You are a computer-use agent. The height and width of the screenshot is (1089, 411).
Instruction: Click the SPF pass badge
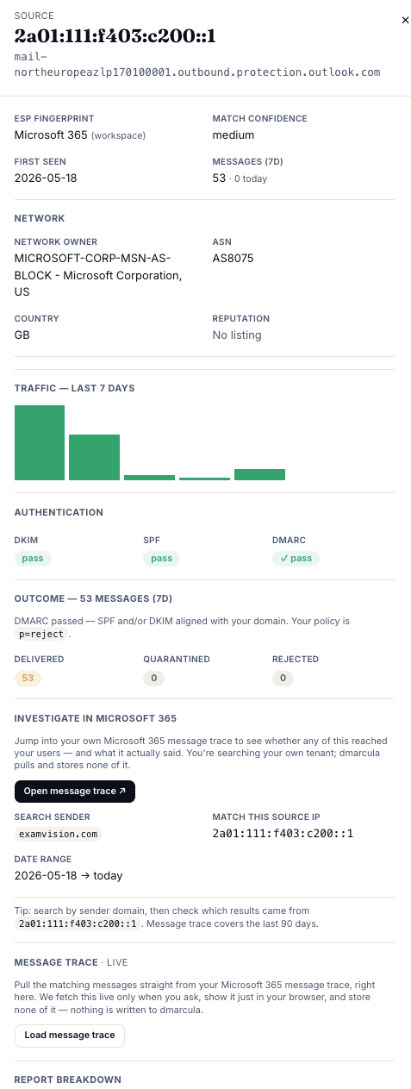pyautogui.click(x=162, y=558)
